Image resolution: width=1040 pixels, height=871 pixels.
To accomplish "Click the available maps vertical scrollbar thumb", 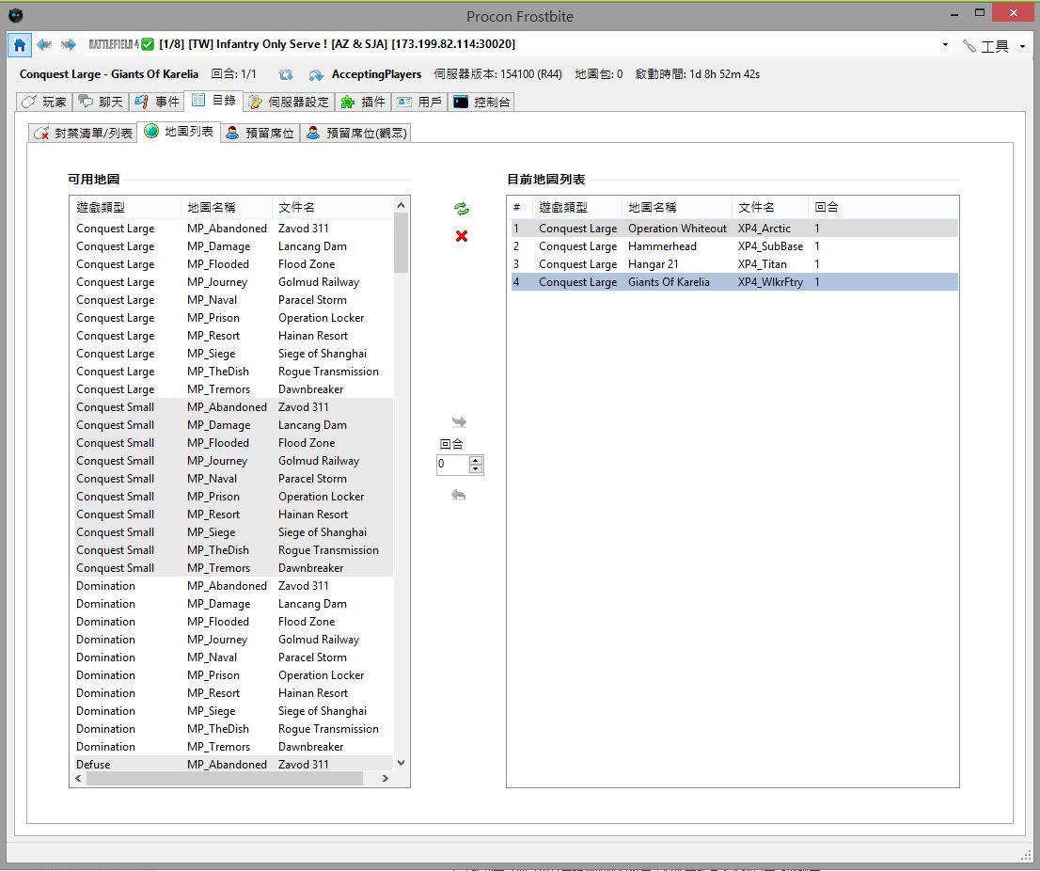I will (401, 243).
